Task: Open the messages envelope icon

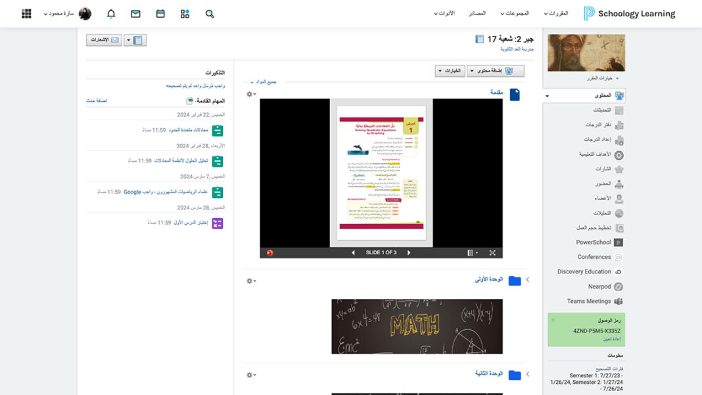Action: point(135,13)
